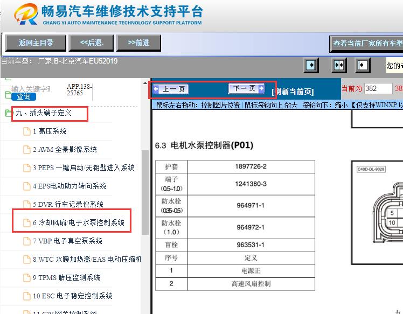
Task: Open 3 PEPS 一键启动/无钥匙进入系统
Action: click(84, 168)
